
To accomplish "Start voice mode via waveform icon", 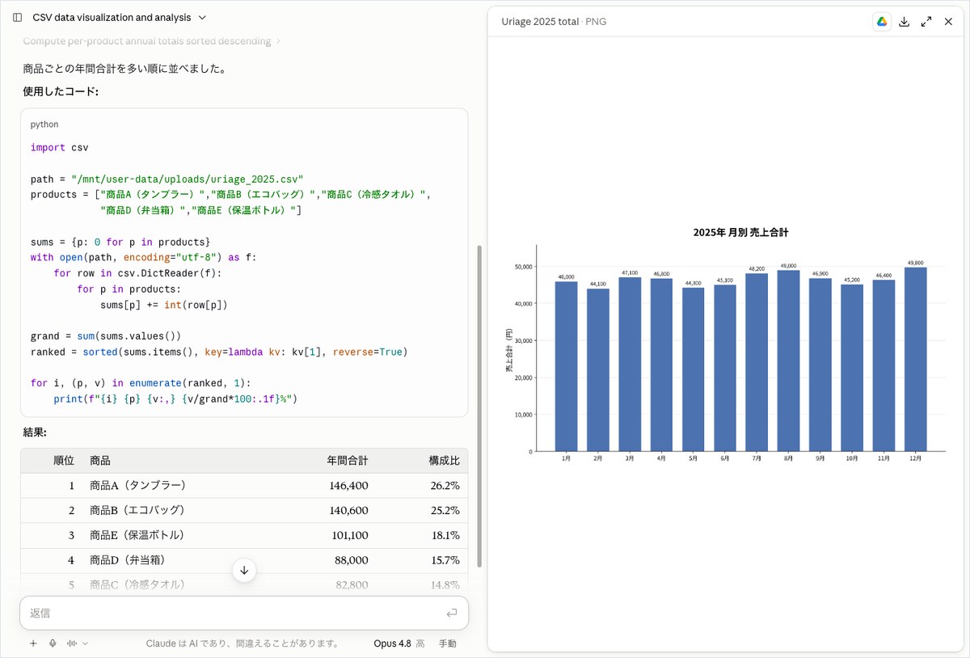I will coord(72,643).
